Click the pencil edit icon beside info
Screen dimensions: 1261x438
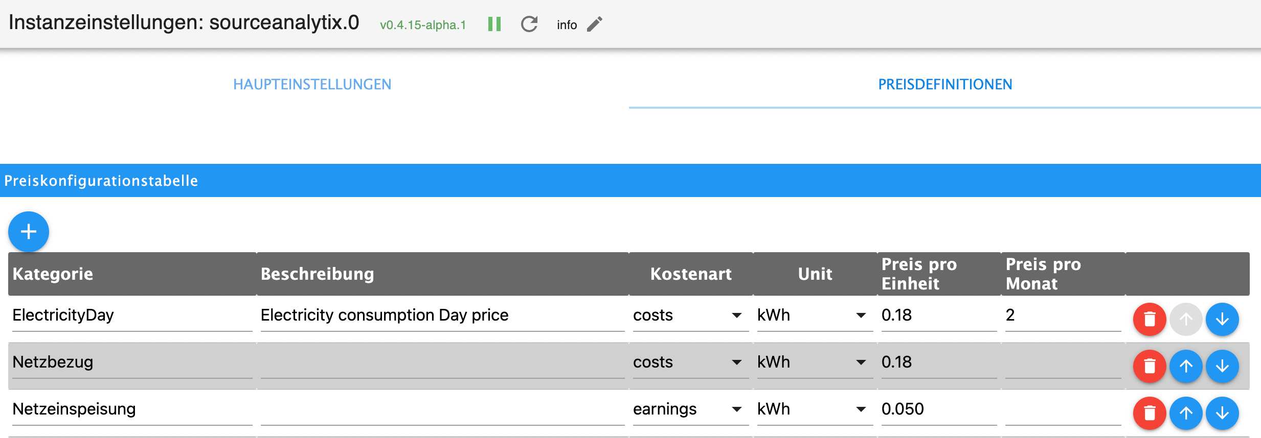594,24
